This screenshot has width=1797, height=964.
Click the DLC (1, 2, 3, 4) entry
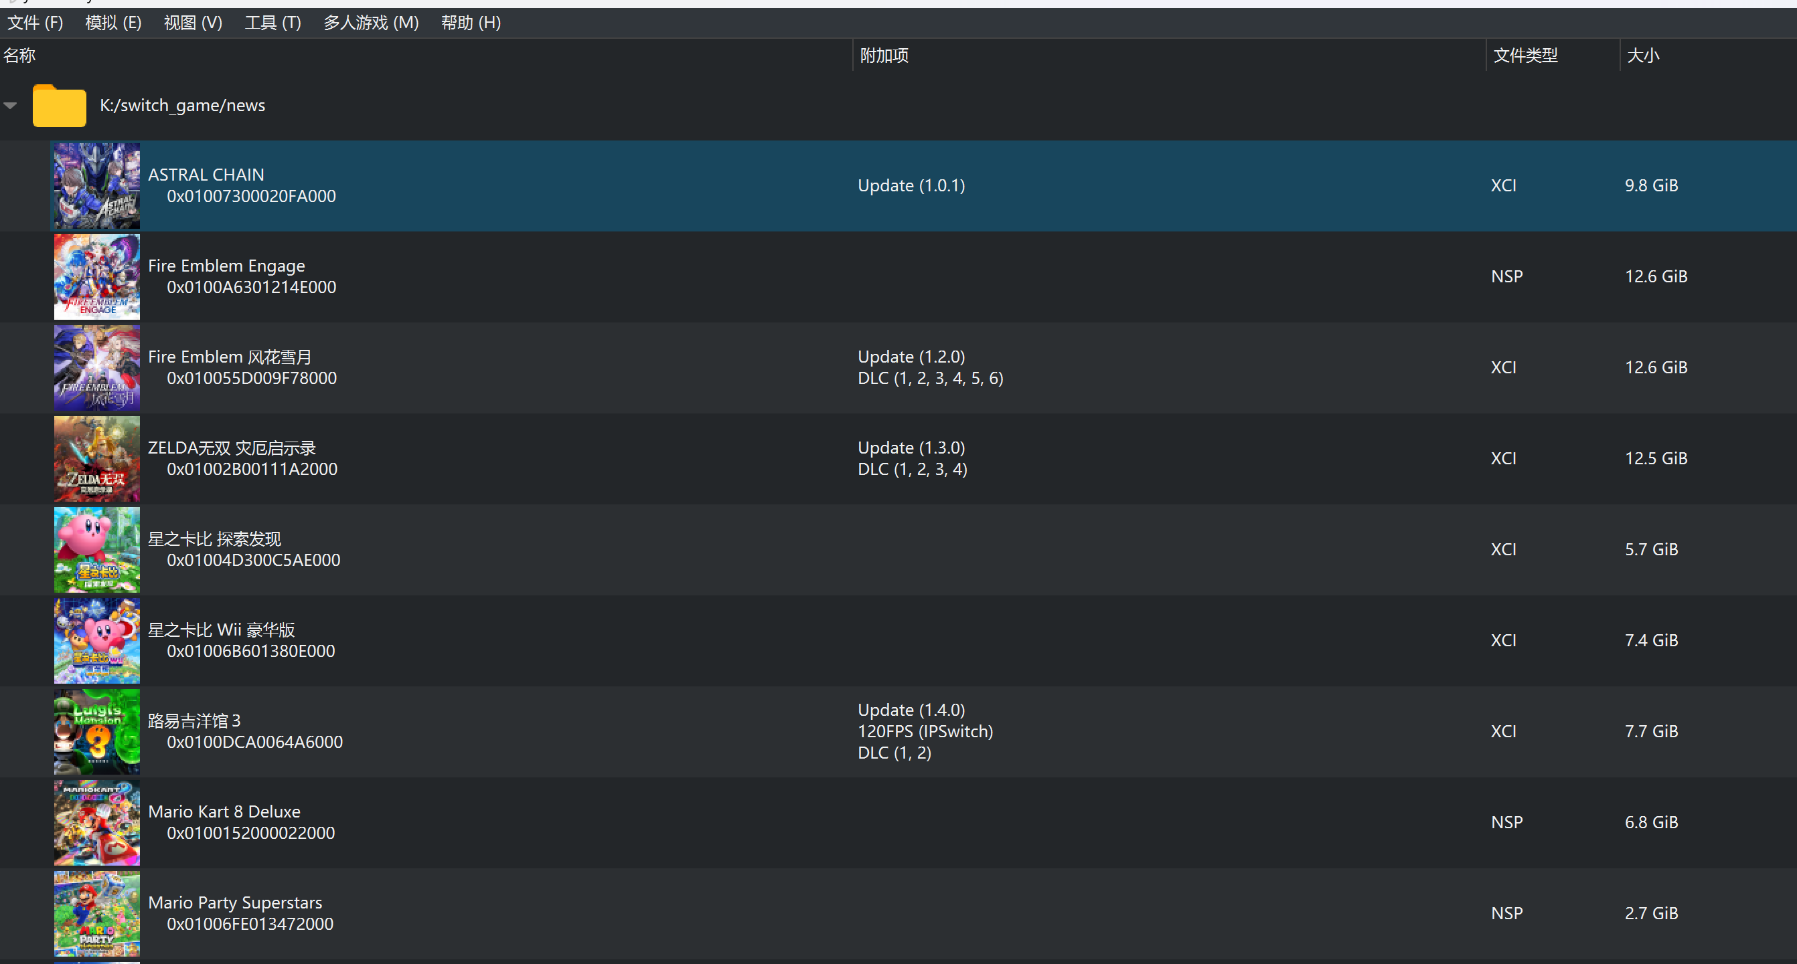pyautogui.click(x=912, y=469)
